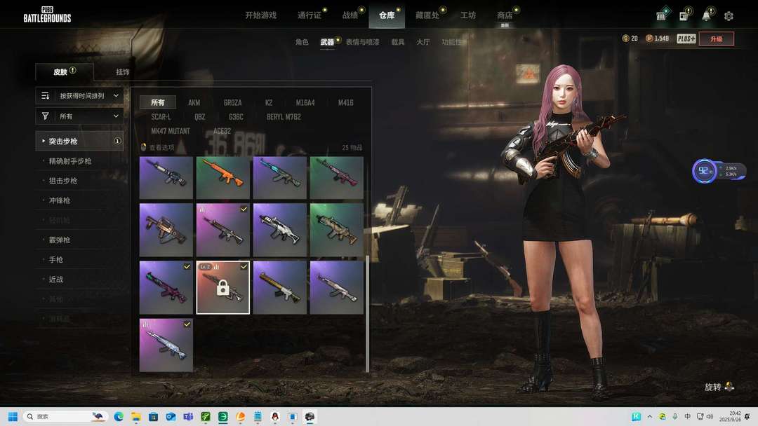Screen dimensions: 758x426
Task: Open the 按获得时间排列 sort dropdown
Action: pyautogui.click(x=80, y=95)
